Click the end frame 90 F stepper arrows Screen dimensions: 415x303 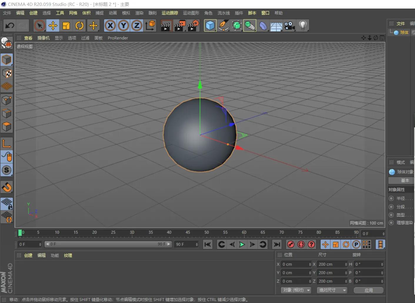pyautogui.click(x=197, y=244)
